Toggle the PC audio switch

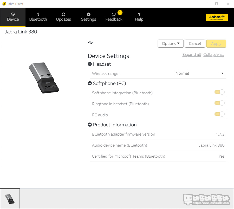pos(219,114)
